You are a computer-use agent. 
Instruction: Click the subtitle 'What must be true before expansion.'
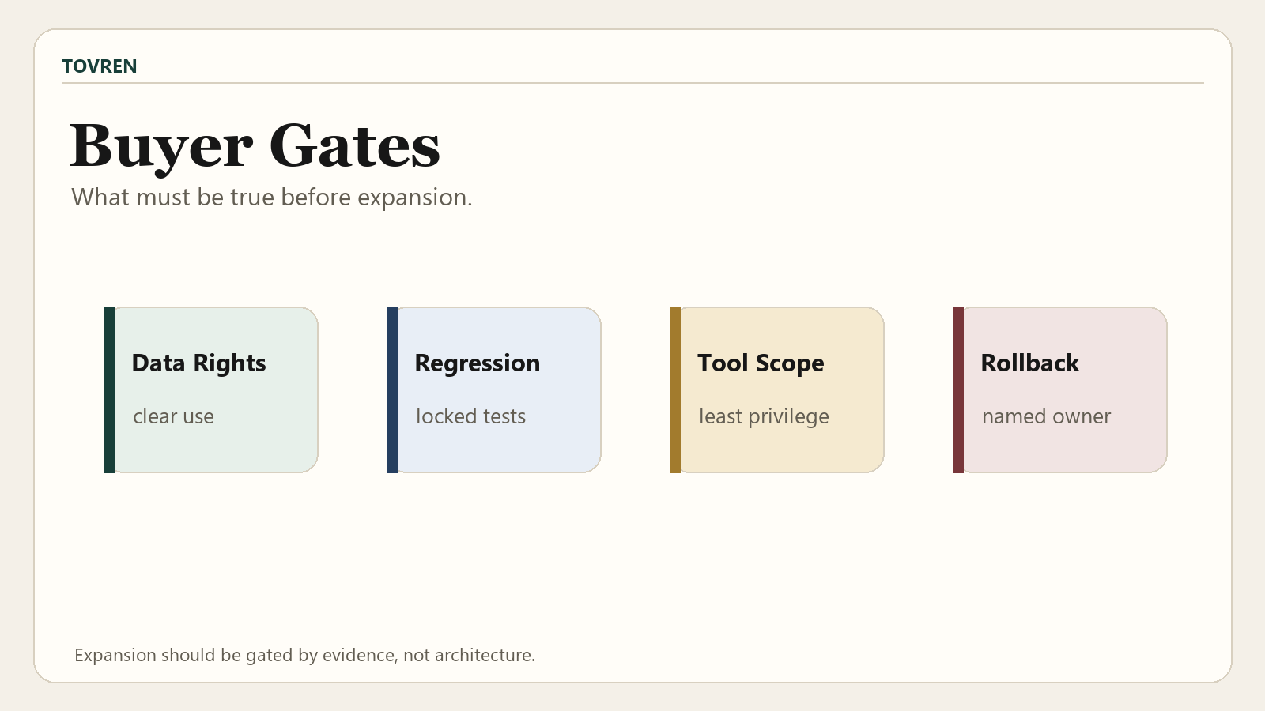pyautogui.click(x=272, y=197)
